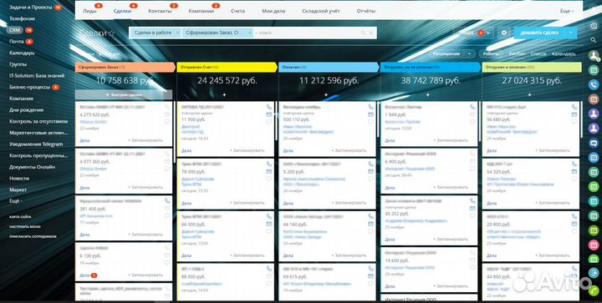
Task: Switch to the Компании tab
Action: (x=202, y=12)
